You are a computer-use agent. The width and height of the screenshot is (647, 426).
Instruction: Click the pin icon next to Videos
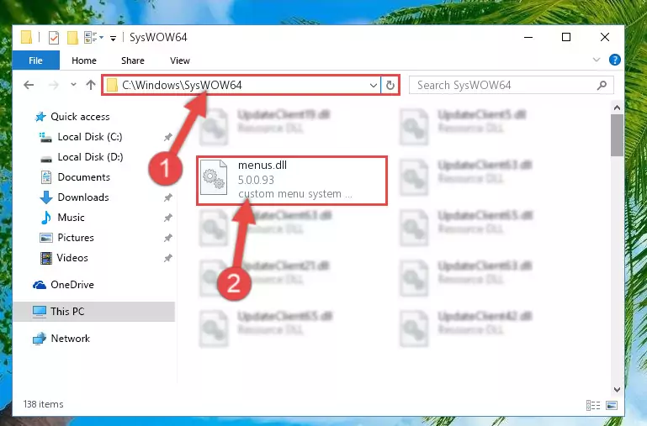(168, 258)
